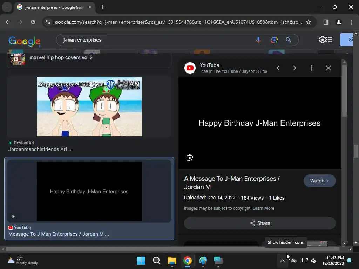Open the muted volume tray icon

point(314,261)
